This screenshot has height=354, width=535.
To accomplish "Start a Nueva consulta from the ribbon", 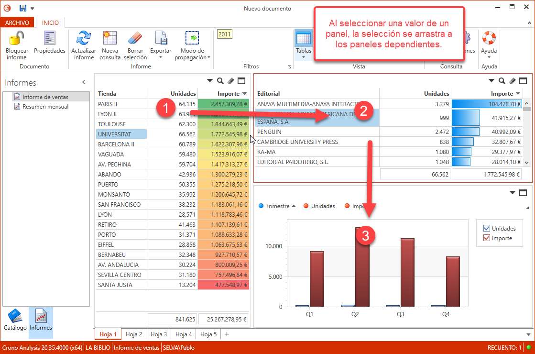I will click(x=110, y=38).
